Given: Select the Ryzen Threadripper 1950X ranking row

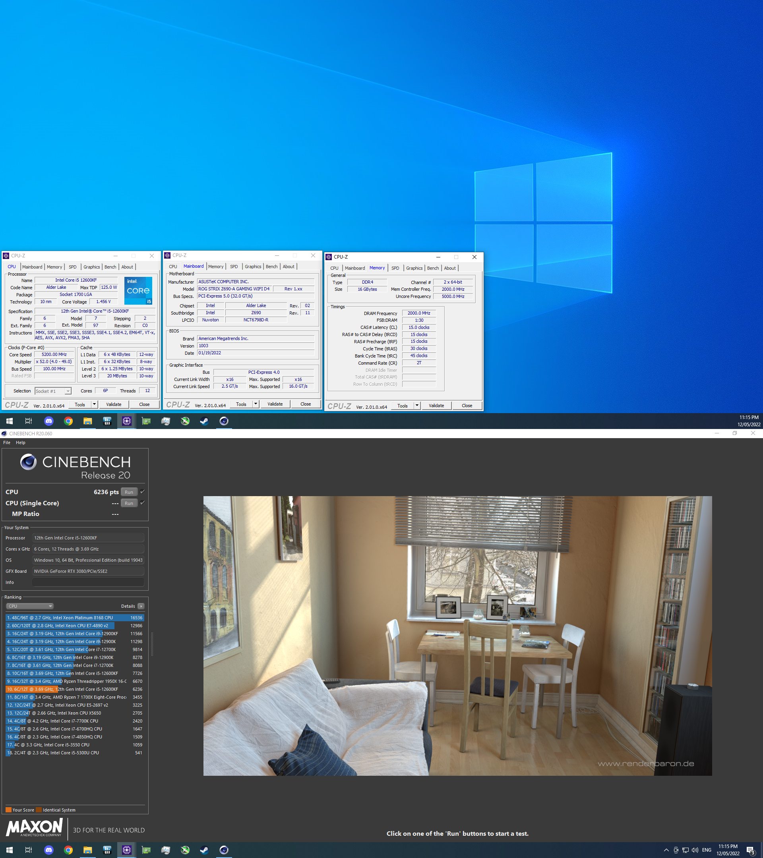Looking at the screenshot, I should coord(75,681).
